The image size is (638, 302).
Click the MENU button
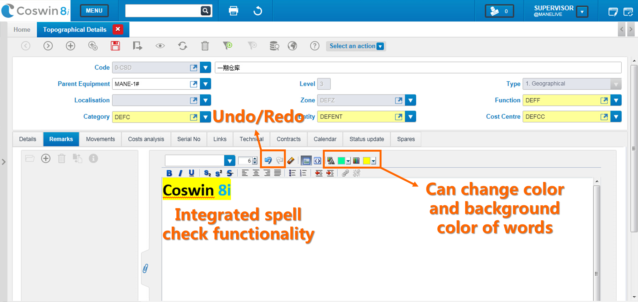pos(94,11)
